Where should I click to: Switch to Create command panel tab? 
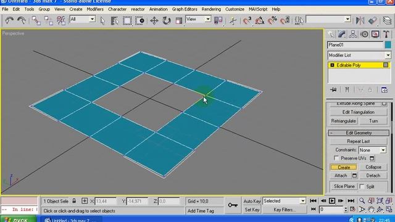(331, 35)
